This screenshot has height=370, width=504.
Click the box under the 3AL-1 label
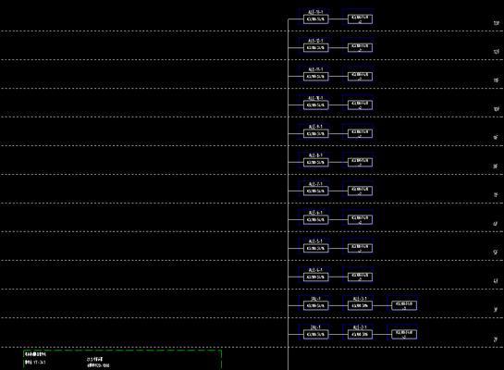[316, 305]
